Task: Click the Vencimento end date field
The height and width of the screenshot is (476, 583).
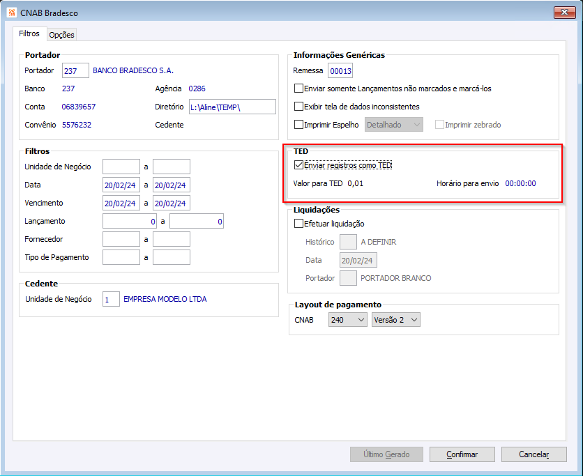Action: 172,203
